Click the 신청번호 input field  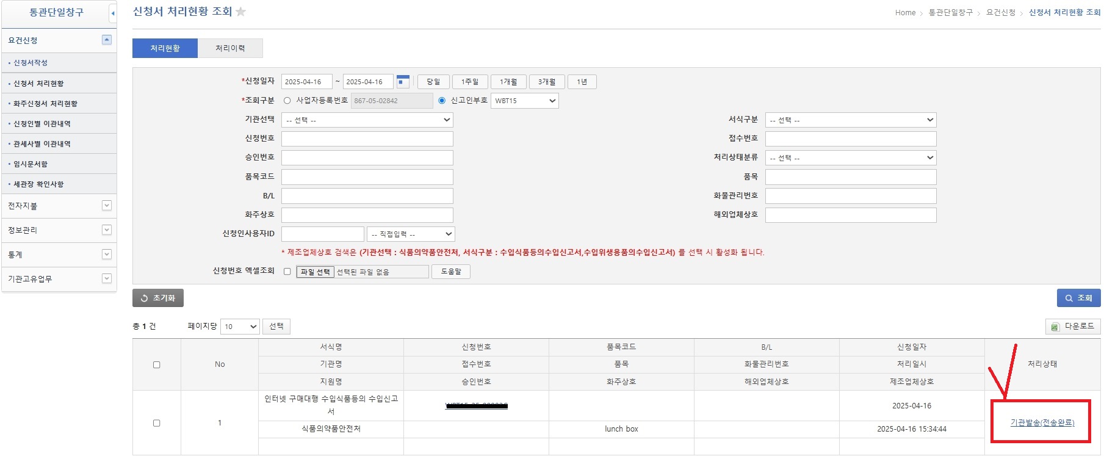(x=367, y=139)
